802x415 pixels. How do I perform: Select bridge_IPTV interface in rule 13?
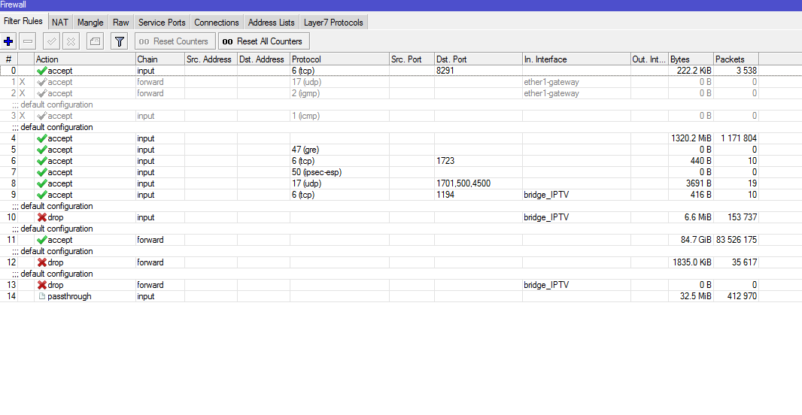(576, 285)
